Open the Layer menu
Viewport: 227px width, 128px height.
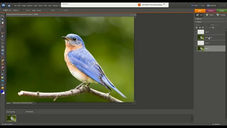tap(35, 6)
